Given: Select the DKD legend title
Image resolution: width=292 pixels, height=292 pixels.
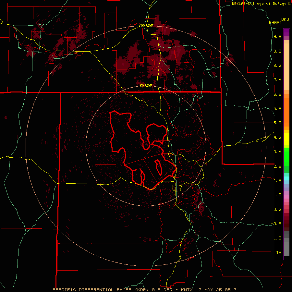Looking at the screenshot, I should (x=285, y=19).
